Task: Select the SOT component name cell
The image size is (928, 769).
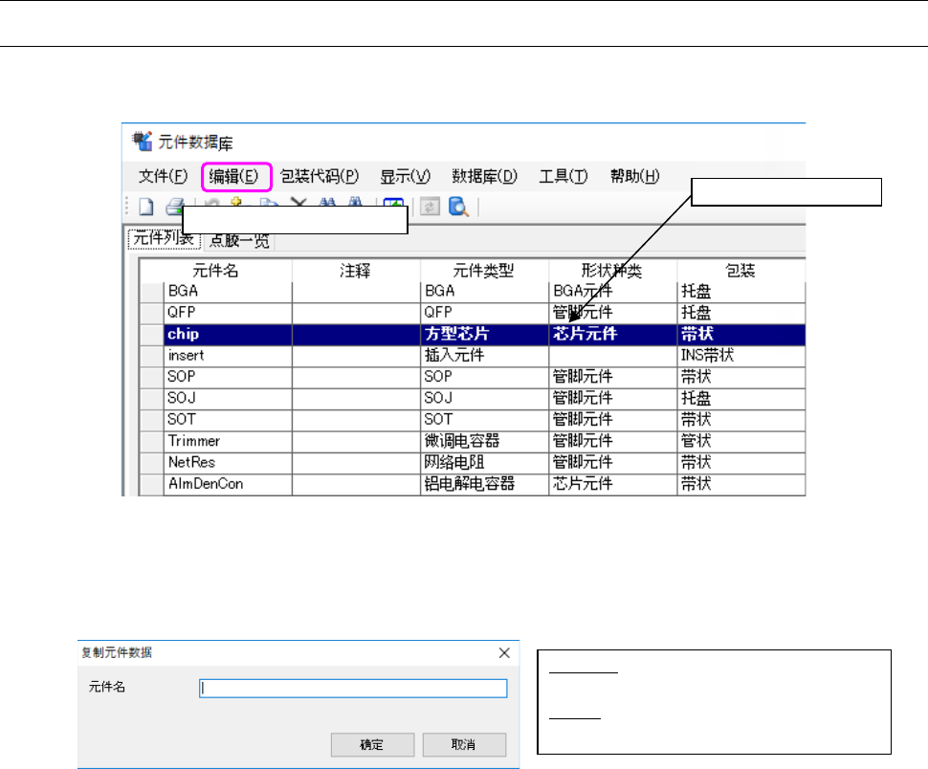Action: pos(228,419)
